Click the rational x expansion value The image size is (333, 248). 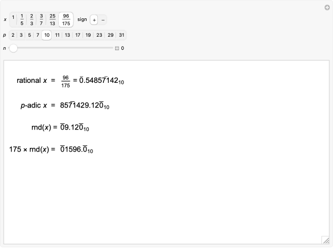tap(101, 81)
